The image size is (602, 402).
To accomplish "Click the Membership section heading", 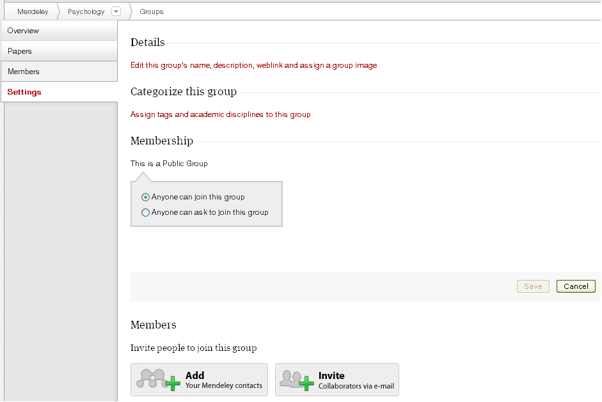I will (x=162, y=141).
